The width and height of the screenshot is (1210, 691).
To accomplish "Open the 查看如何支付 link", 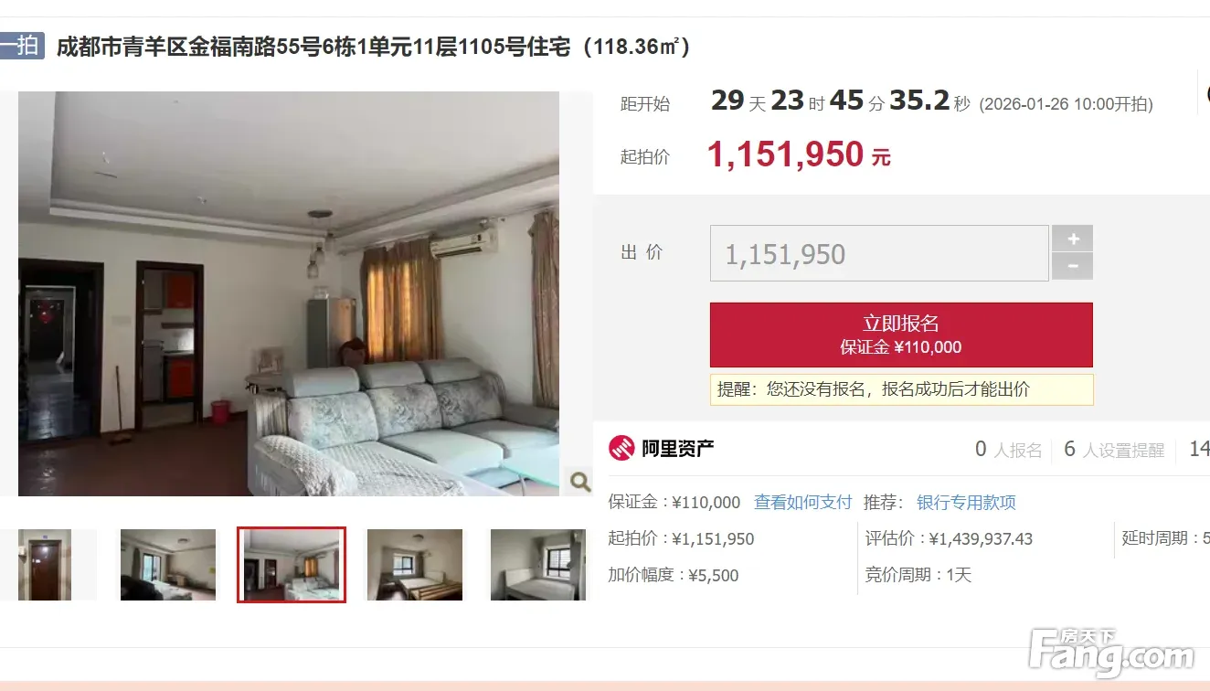I will [802, 502].
